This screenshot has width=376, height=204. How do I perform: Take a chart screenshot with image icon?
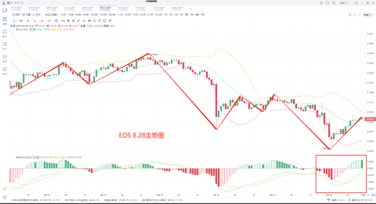(105, 21)
